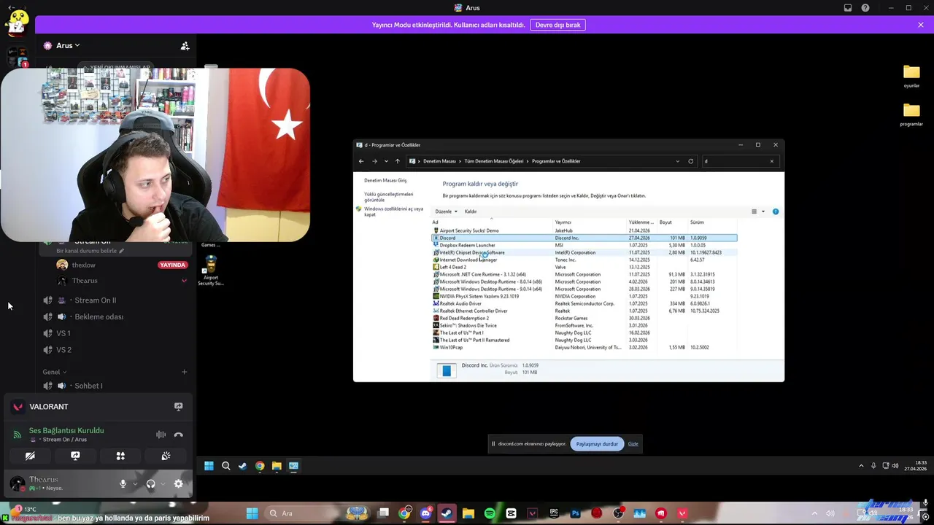Open Discord user settings gear
The image size is (934, 525).
tap(178, 483)
